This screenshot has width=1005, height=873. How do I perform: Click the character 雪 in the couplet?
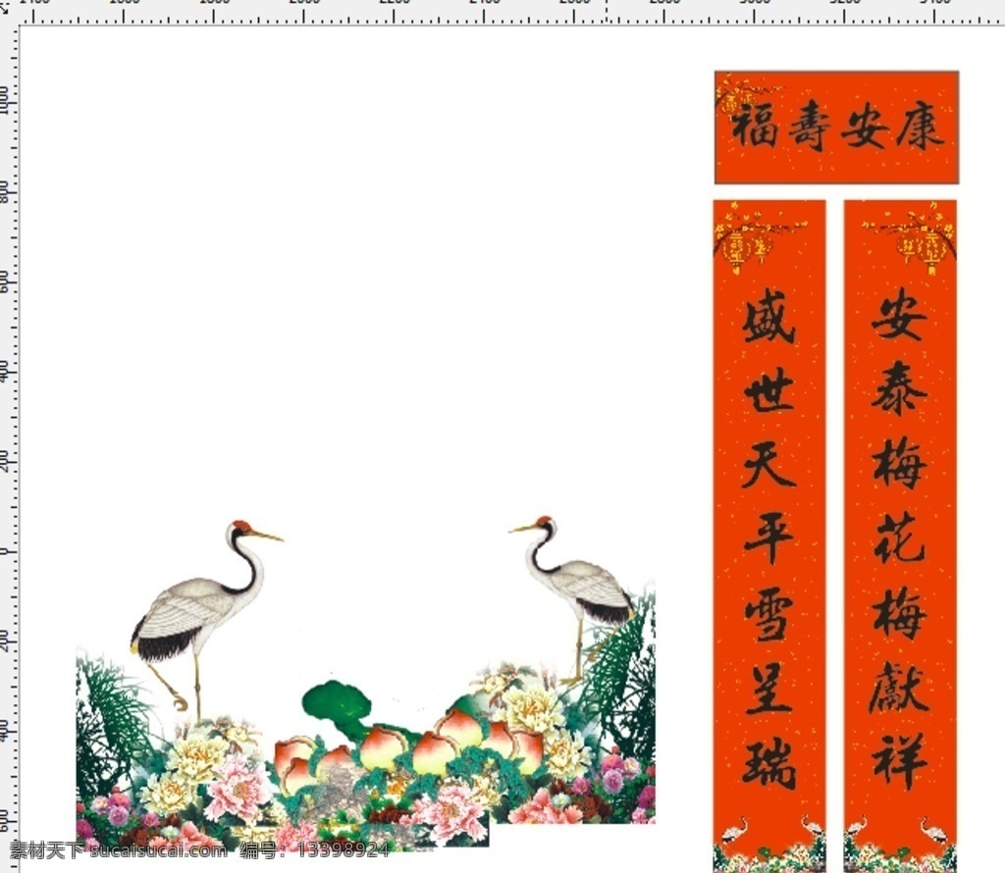(769, 613)
